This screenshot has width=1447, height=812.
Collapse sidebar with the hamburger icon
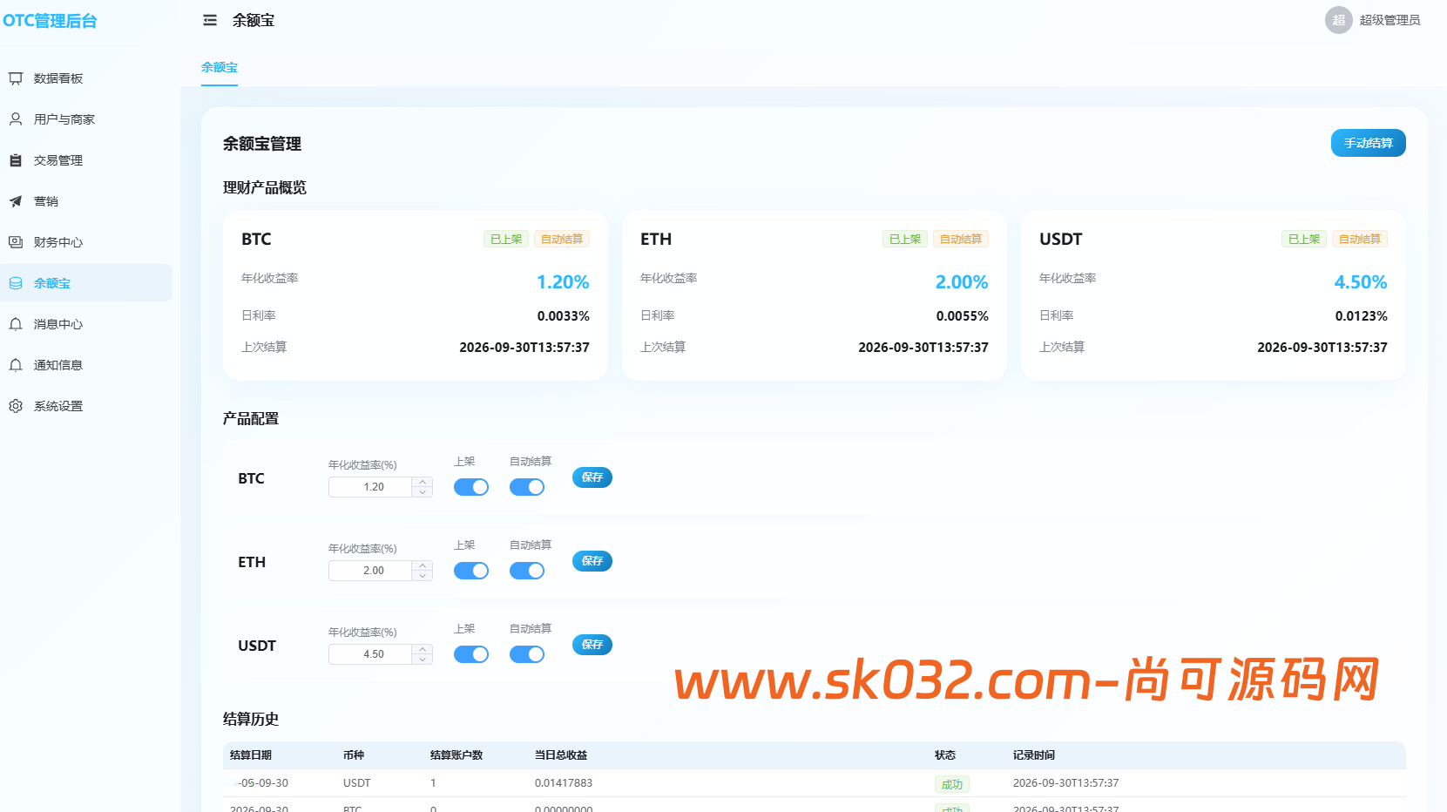(x=210, y=20)
